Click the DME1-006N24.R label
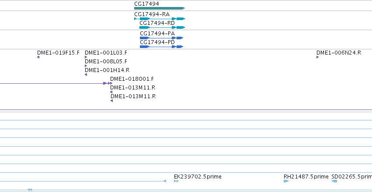Screen dimensions: 372x192 (339, 52)
